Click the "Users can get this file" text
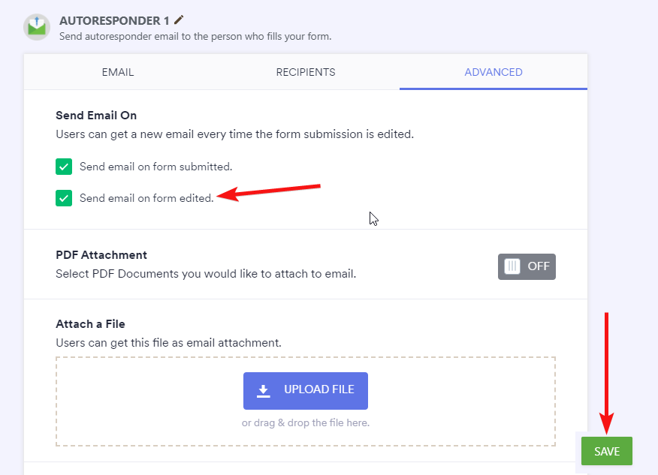The height and width of the screenshot is (475, 658). click(168, 343)
